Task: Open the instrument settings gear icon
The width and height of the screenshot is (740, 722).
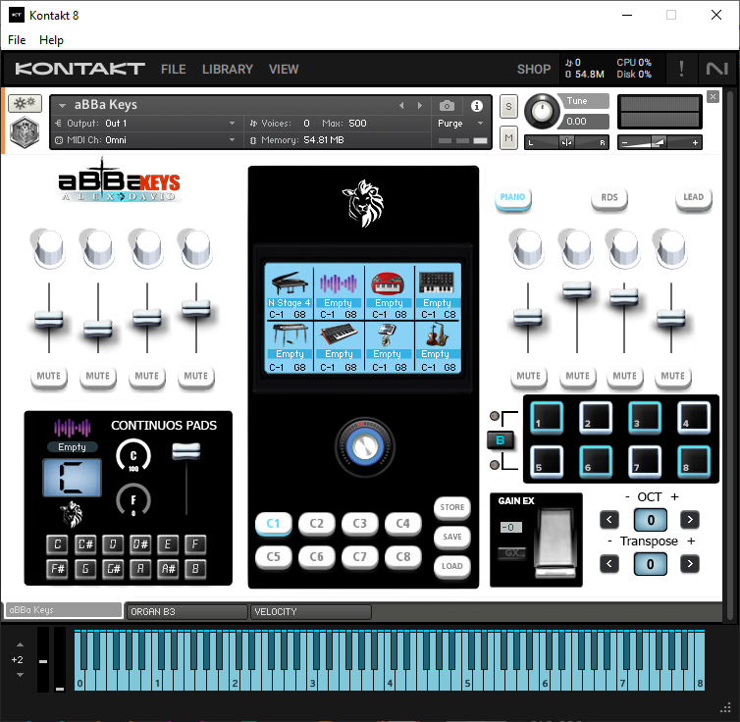Action: [x=25, y=103]
